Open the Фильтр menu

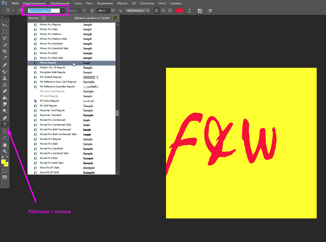[x=122, y=3]
